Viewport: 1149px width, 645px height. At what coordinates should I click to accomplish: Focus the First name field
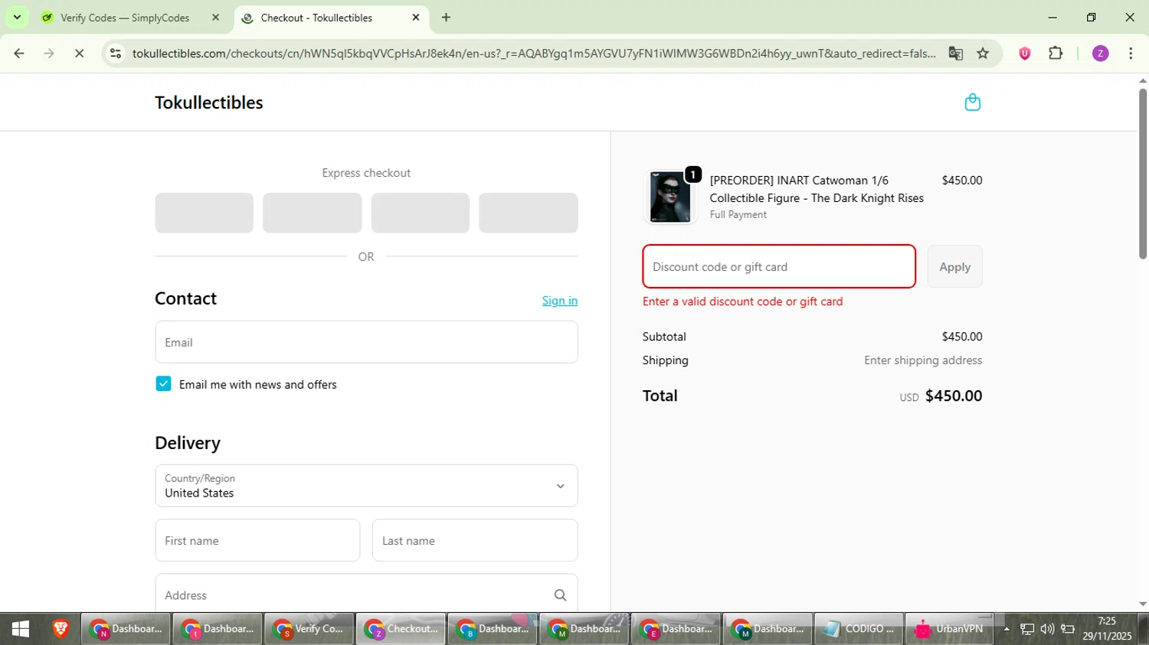point(257,540)
